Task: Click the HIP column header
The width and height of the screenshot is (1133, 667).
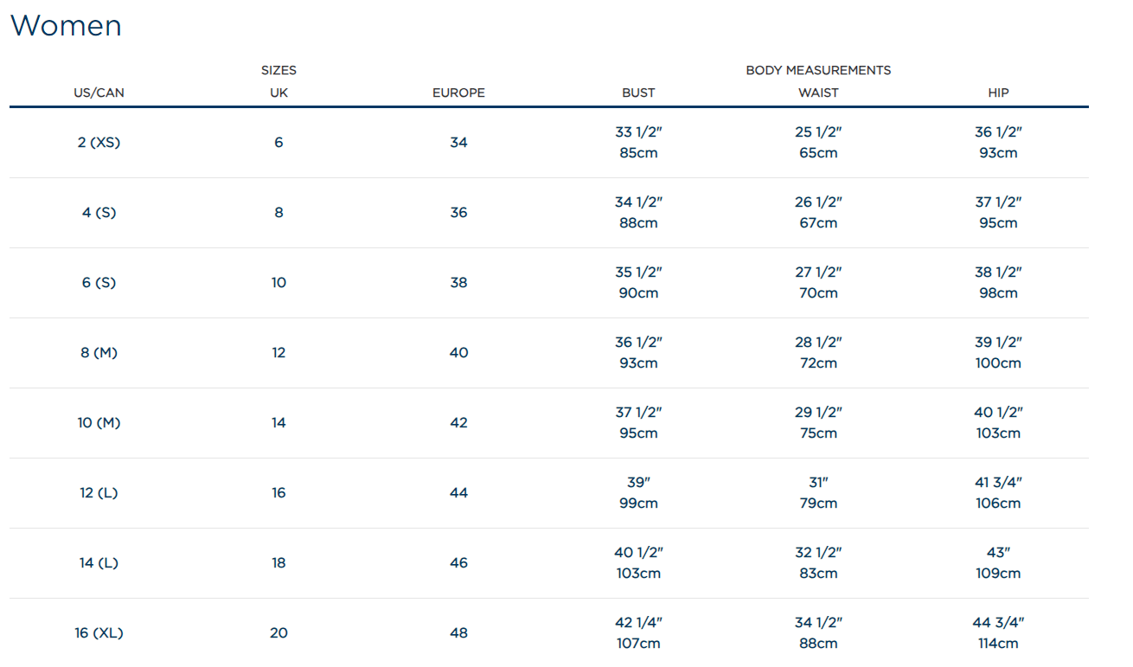Action: 998,93
